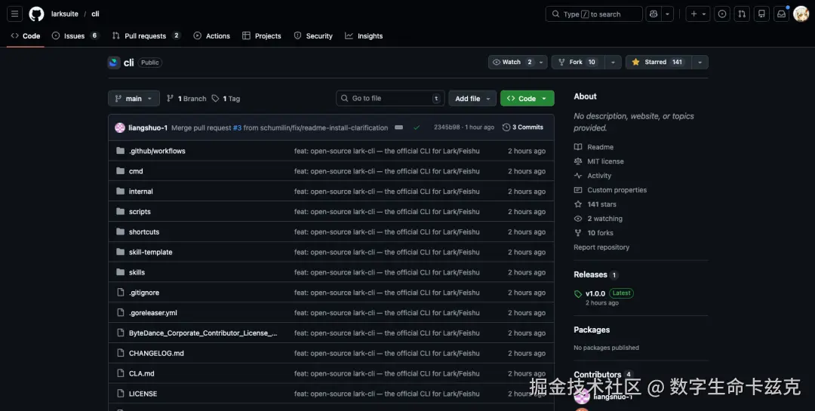Open the skill-template folder

(151, 252)
